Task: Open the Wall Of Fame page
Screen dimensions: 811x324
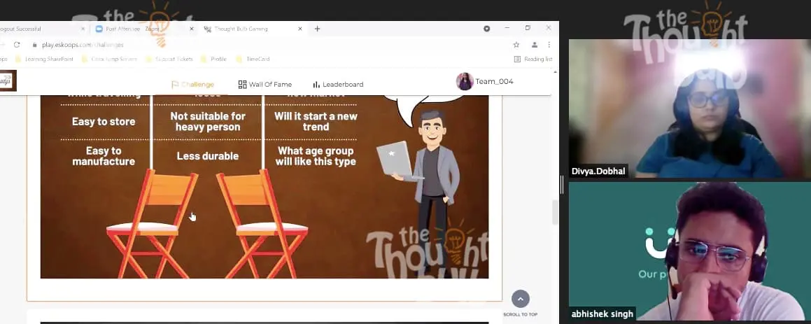Action: (x=265, y=85)
